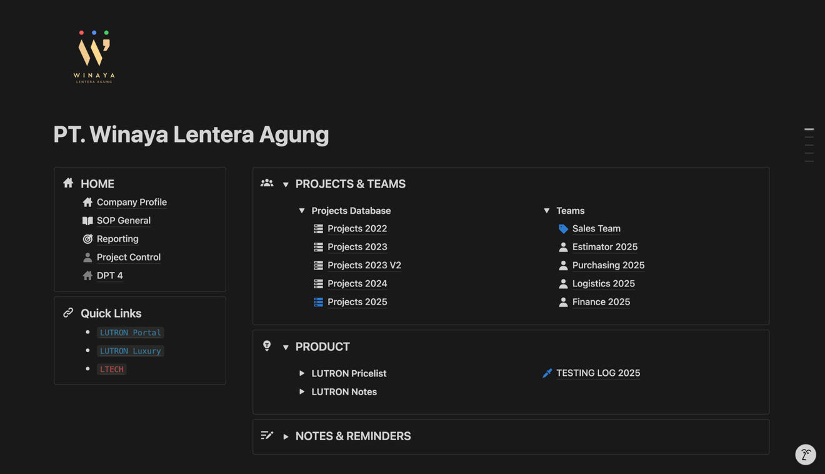
Task: Click the floating help button in the corner
Action: pyautogui.click(x=805, y=455)
